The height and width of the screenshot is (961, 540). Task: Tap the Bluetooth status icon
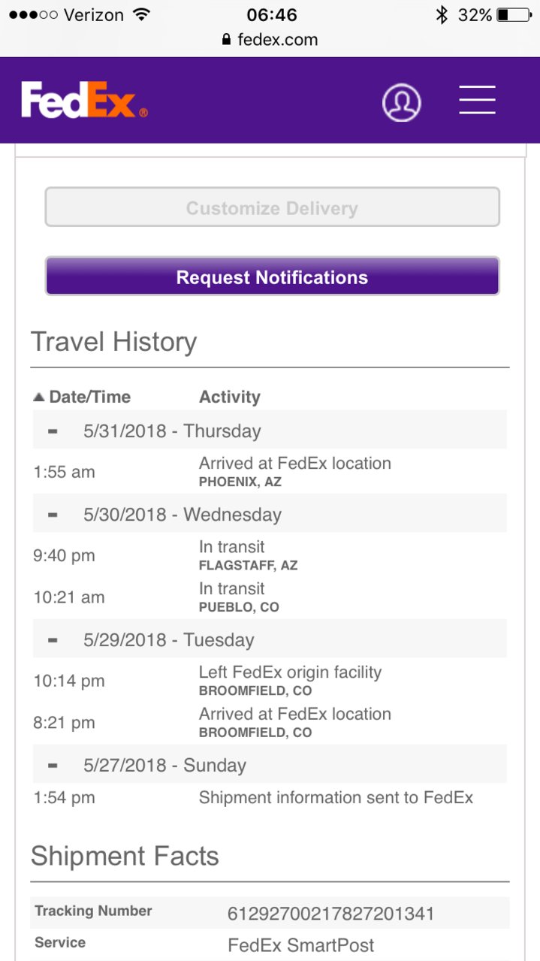click(x=442, y=14)
